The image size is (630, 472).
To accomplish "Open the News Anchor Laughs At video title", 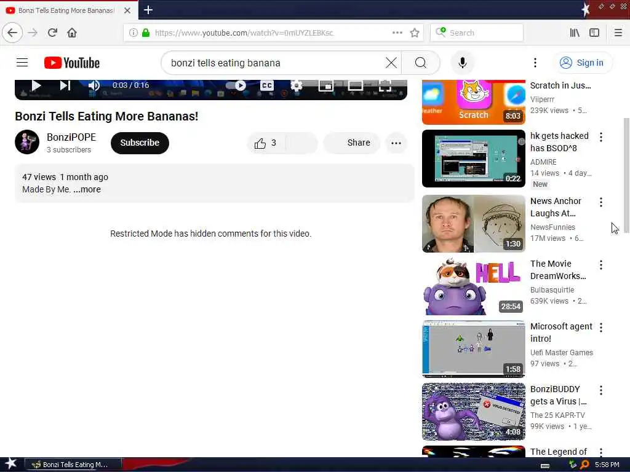I will coord(556,207).
